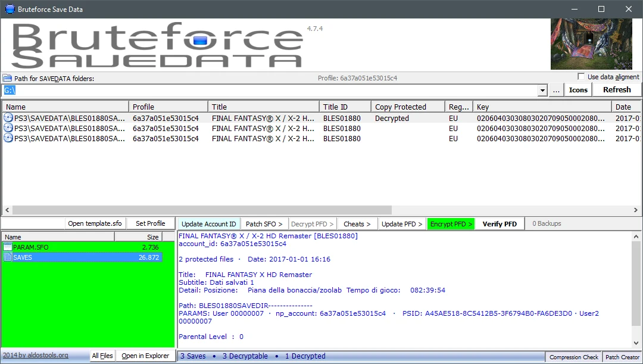This screenshot has height=364, width=643.
Task: Sort file list by Size column header
Action: point(139,237)
